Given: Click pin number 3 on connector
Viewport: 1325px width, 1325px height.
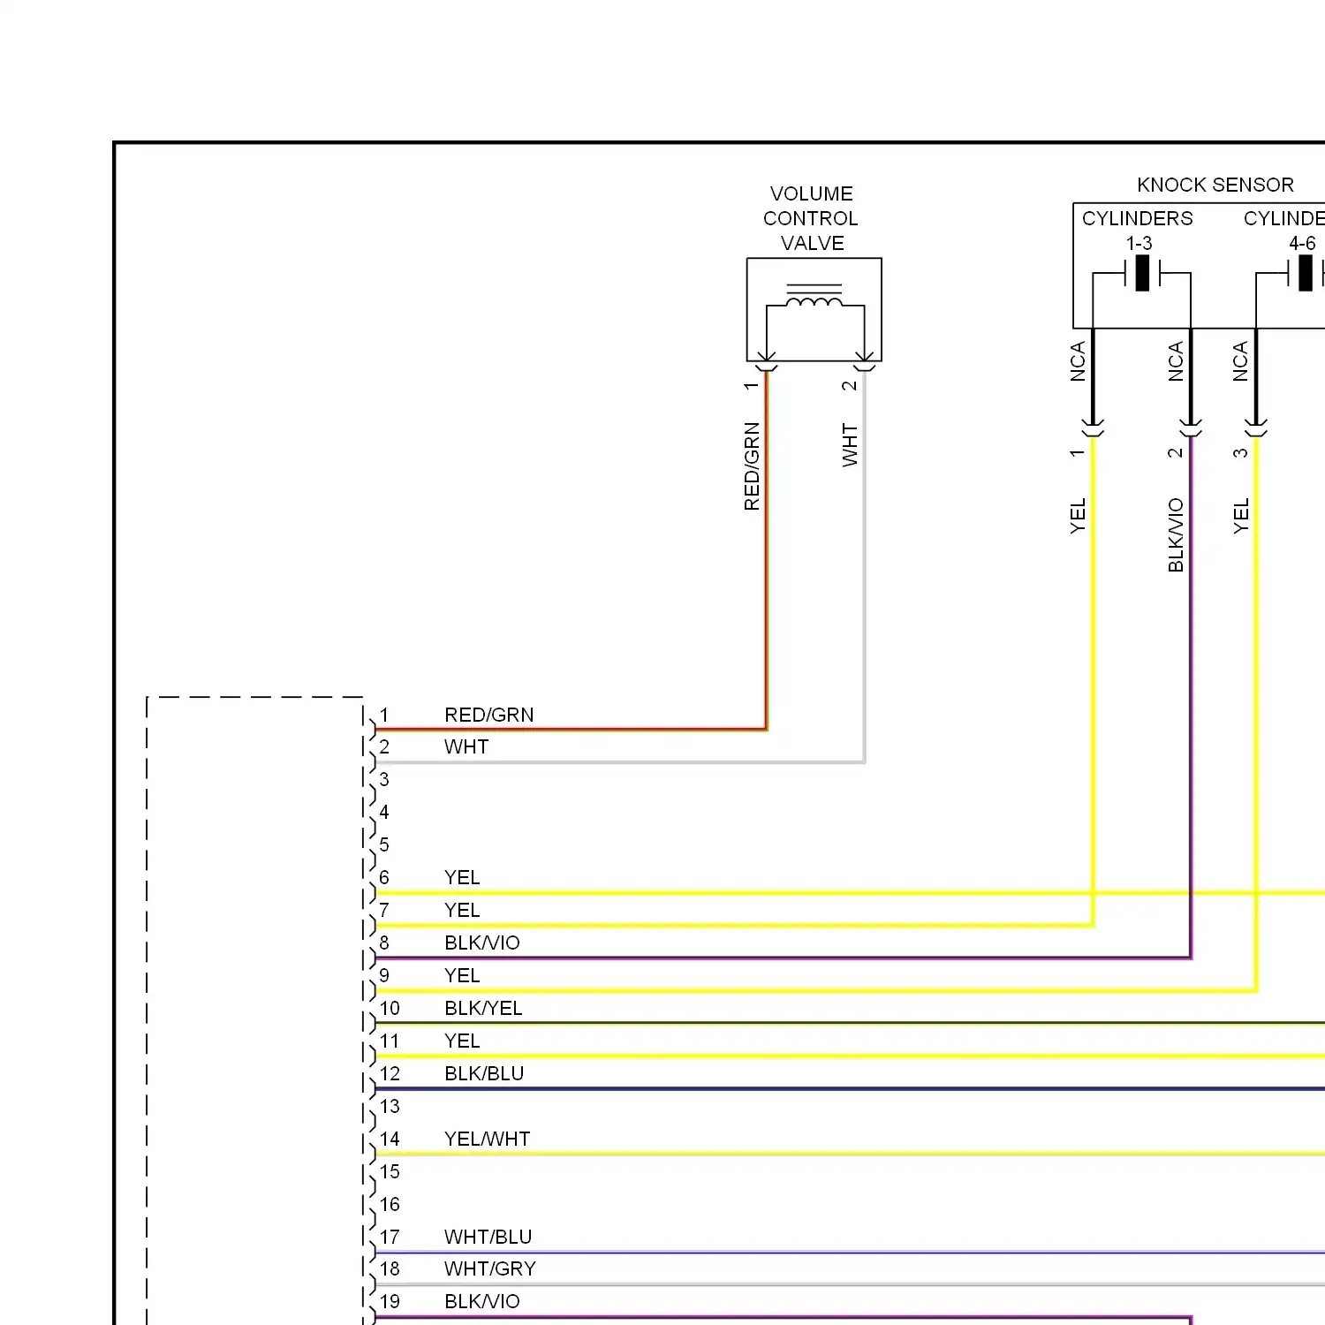Looking at the screenshot, I should (384, 780).
